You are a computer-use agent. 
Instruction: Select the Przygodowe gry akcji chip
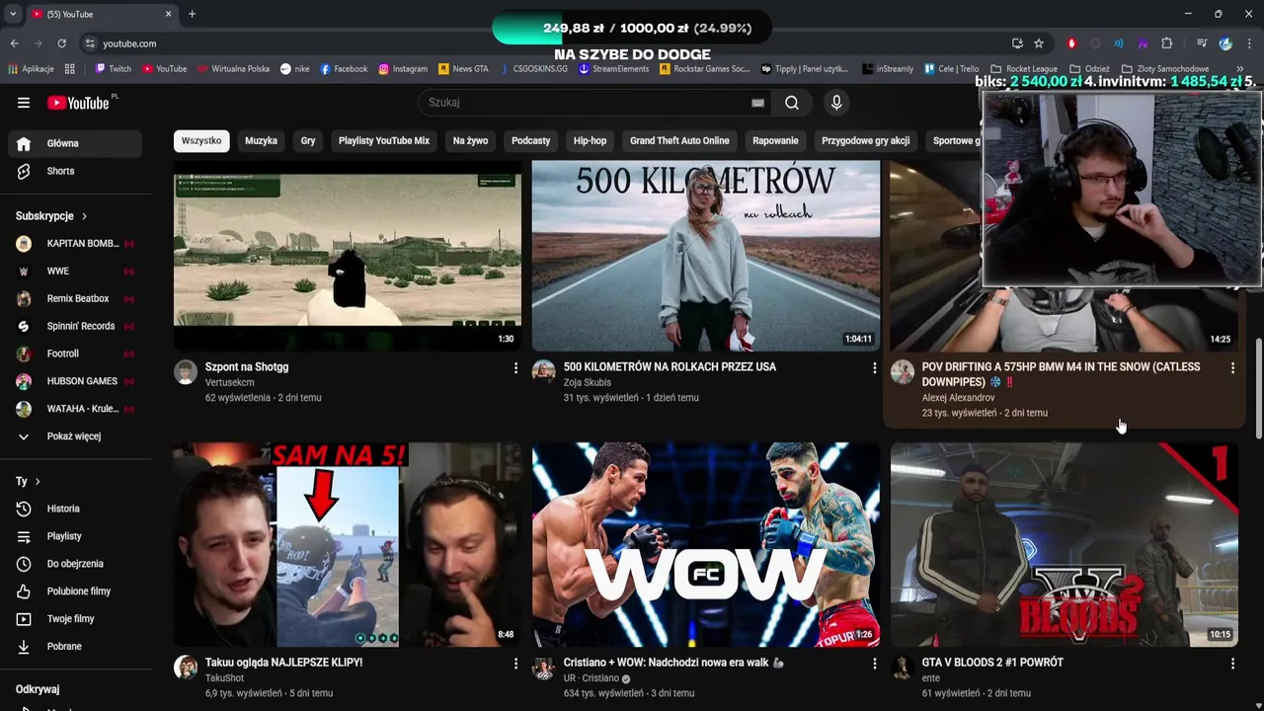click(865, 140)
